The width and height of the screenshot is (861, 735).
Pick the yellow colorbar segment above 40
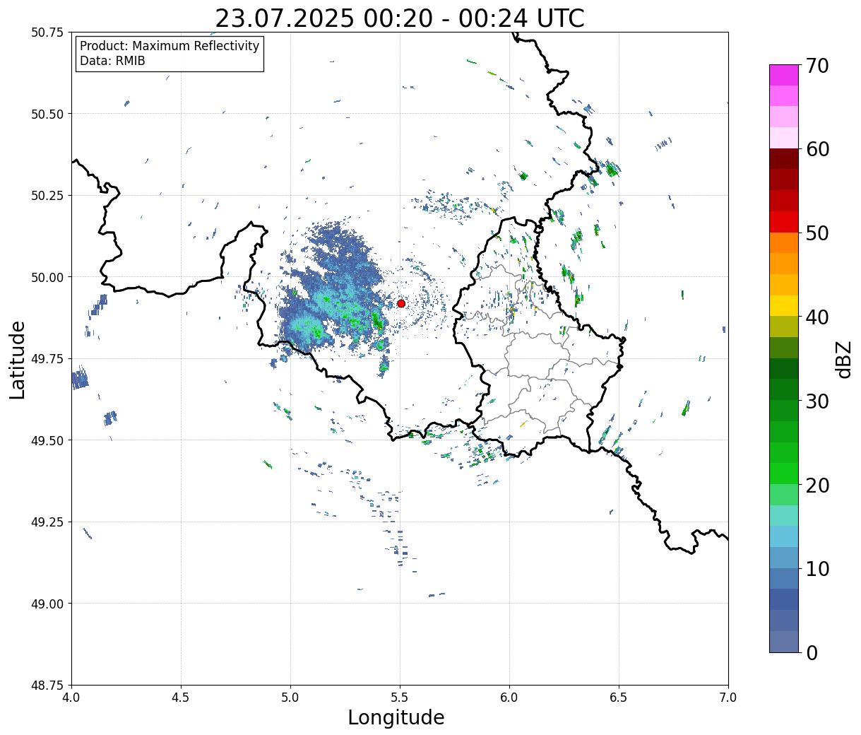coord(784,305)
